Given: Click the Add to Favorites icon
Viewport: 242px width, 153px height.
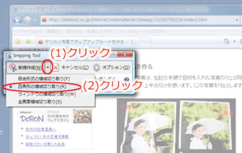Looking at the screenshot, I should 28,41.
